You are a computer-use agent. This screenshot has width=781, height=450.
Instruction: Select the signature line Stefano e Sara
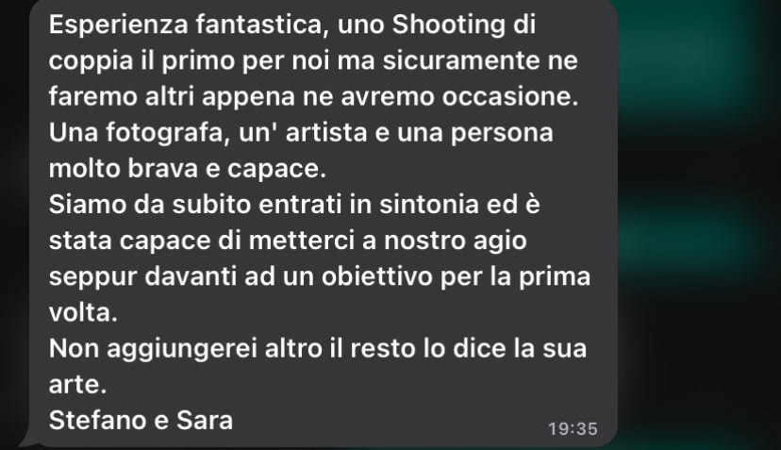tap(141, 420)
